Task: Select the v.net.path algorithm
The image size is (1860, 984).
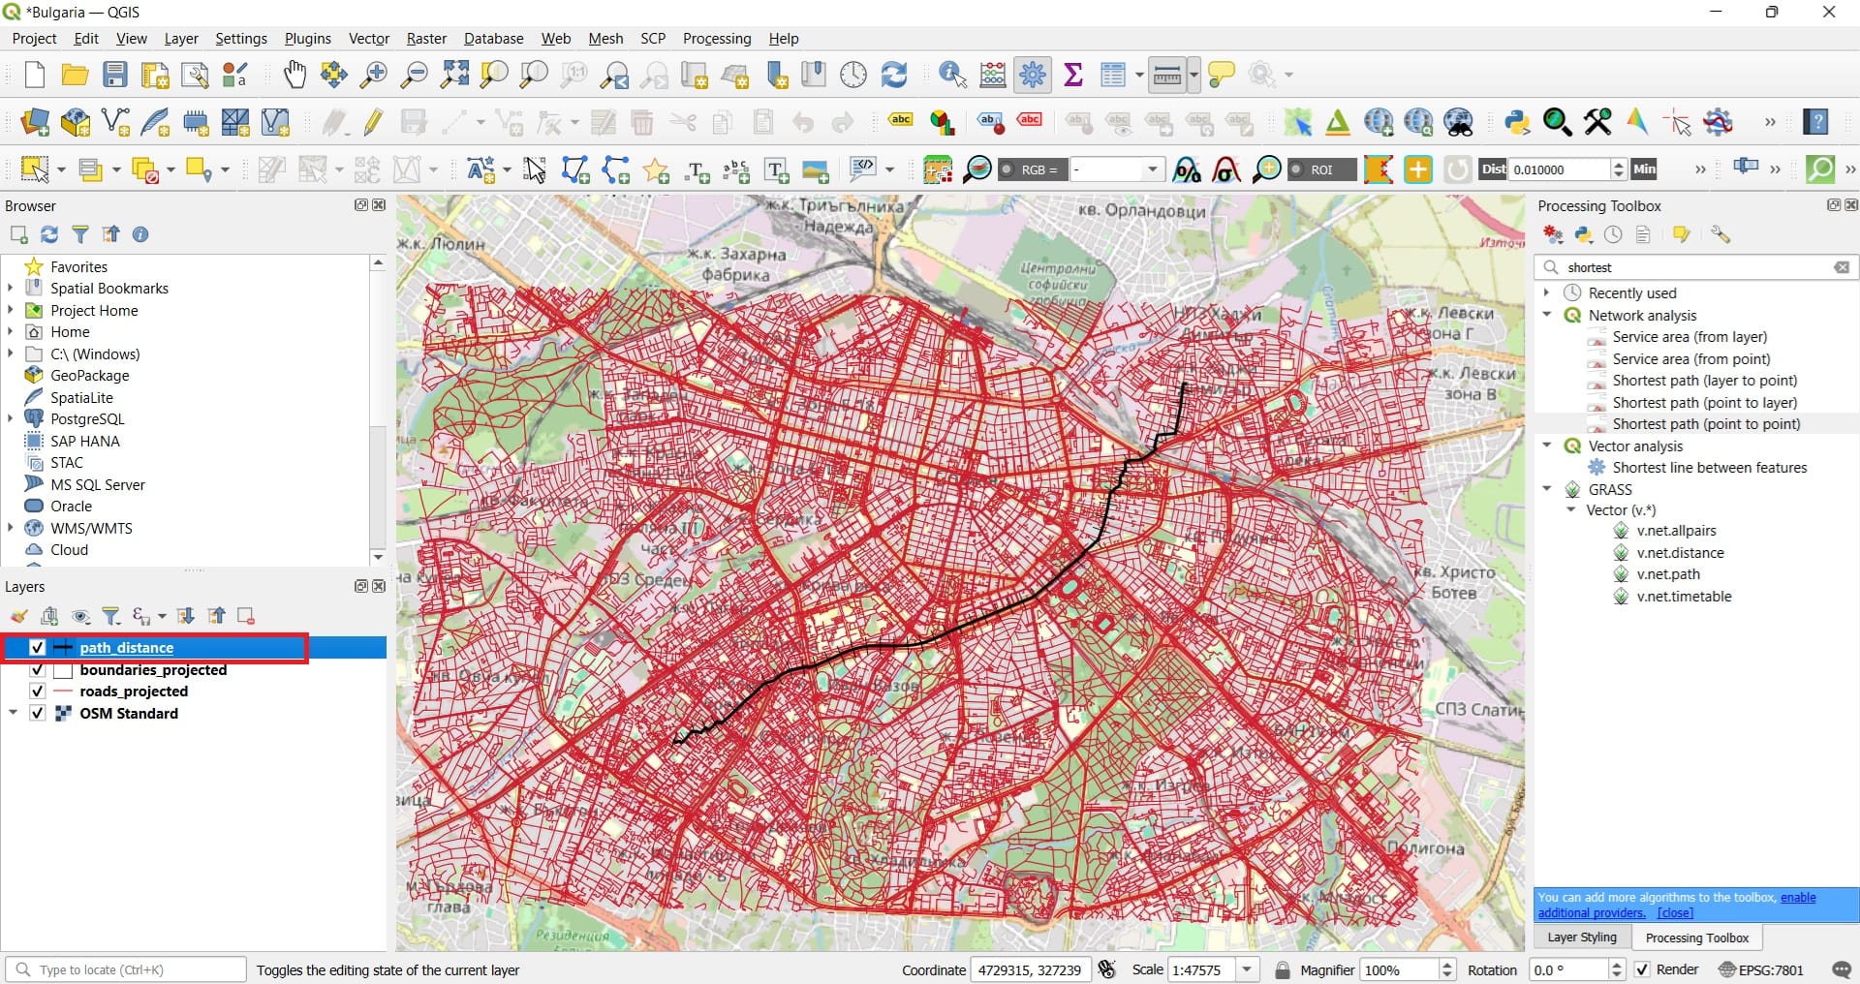Action: pos(1668,574)
